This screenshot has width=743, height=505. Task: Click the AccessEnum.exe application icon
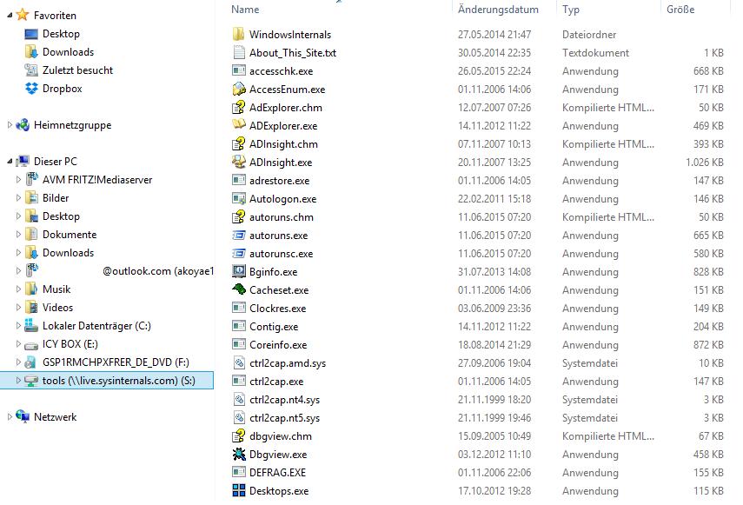point(239,89)
